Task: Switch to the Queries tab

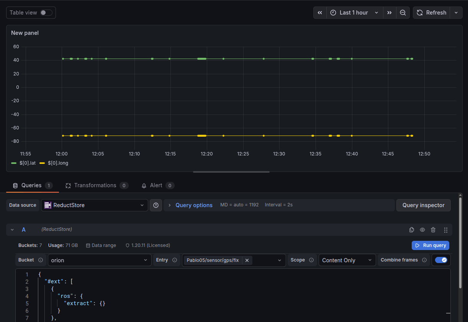Action: [33, 185]
